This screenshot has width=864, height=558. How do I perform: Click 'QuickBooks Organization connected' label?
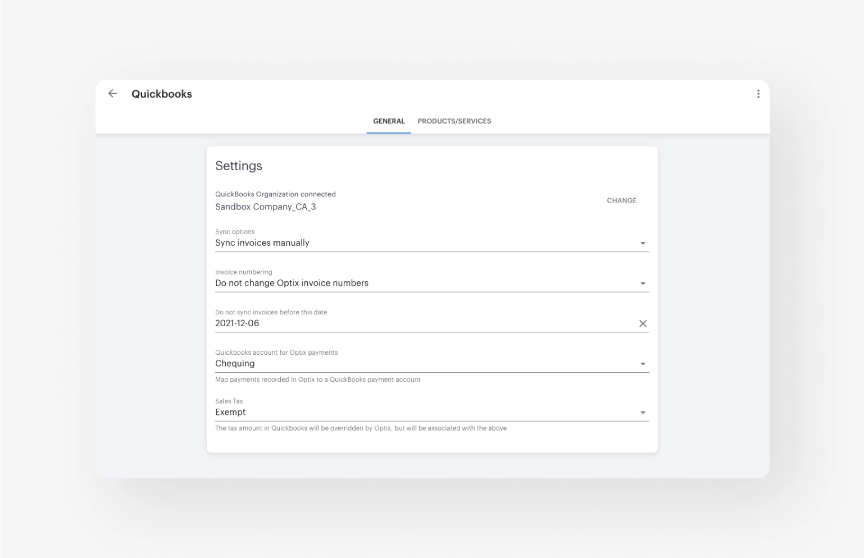[x=275, y=194]
